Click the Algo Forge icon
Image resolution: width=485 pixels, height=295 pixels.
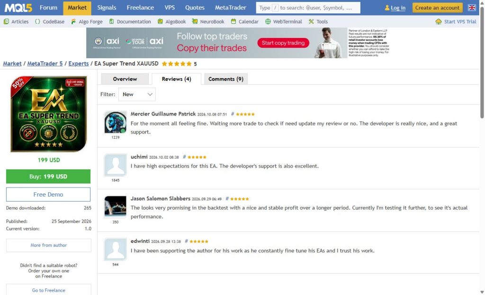[73, 21]
